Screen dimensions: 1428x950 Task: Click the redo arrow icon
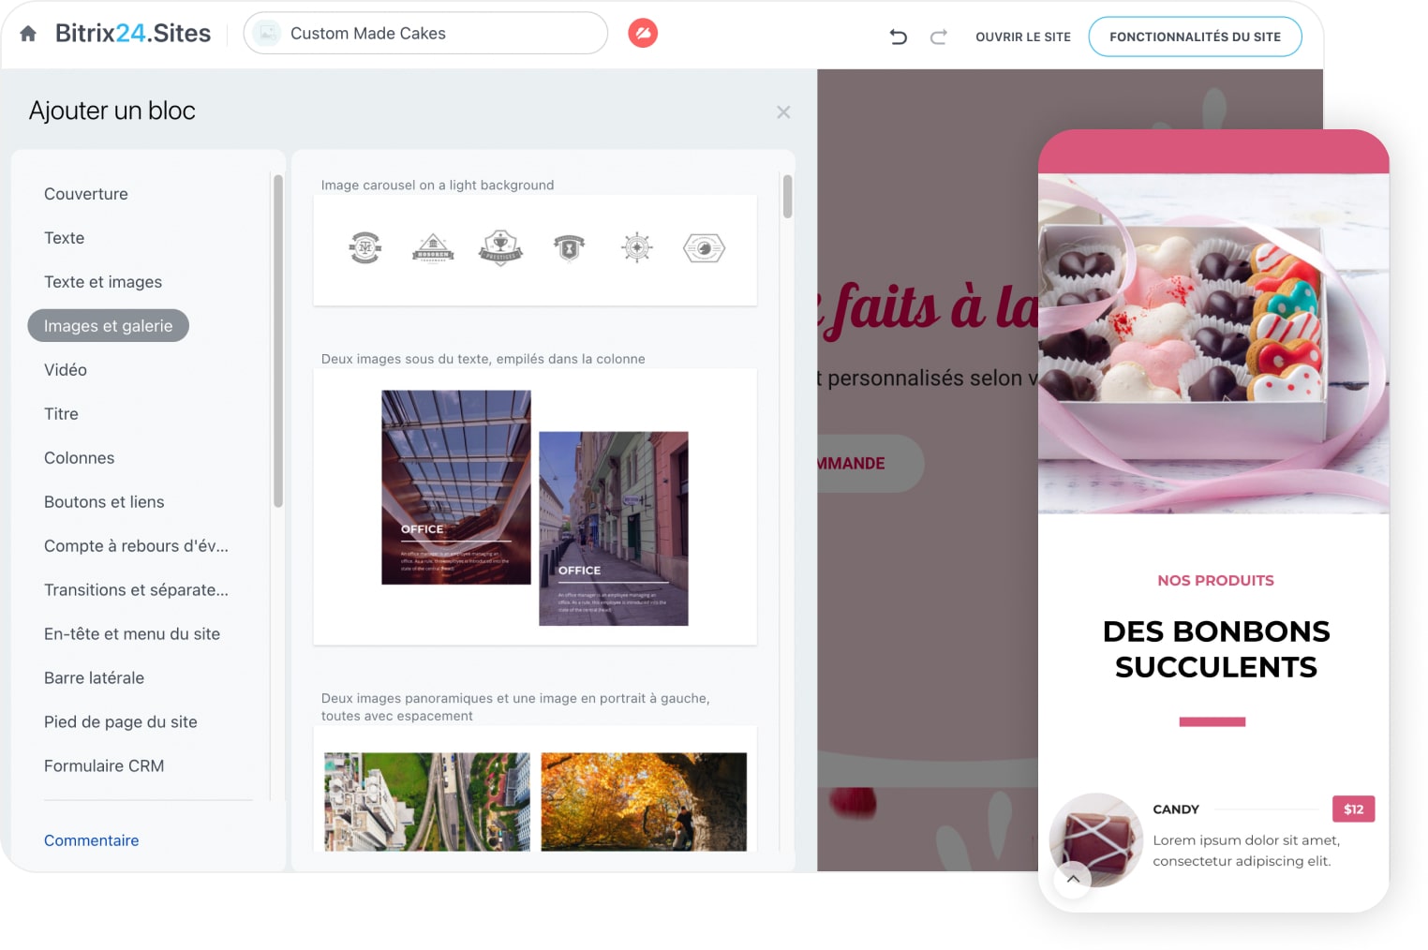(x=938, y=37)
